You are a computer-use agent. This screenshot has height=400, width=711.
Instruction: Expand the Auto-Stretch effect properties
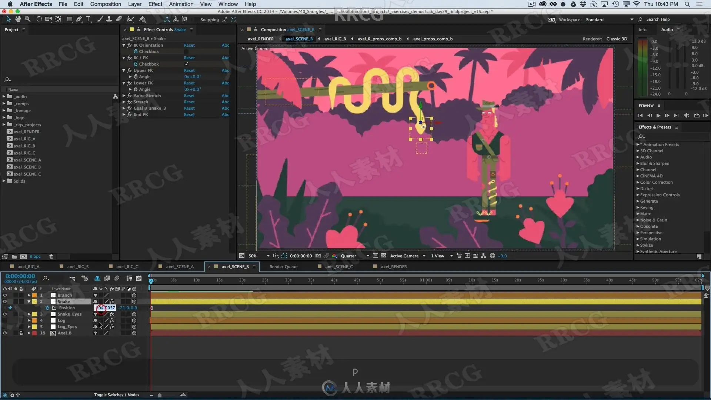point(124,96)
